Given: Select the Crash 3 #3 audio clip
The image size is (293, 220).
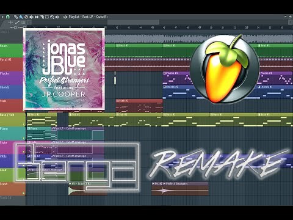Looking at the screenshot, I should 88,189.
